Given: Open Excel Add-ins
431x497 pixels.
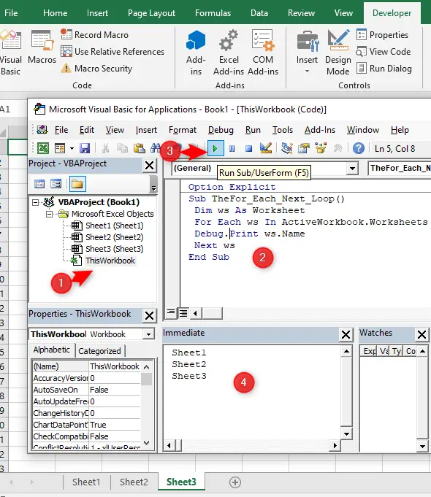Looking at the screenshot, I should pyautogui.click(x=229, y=53).
